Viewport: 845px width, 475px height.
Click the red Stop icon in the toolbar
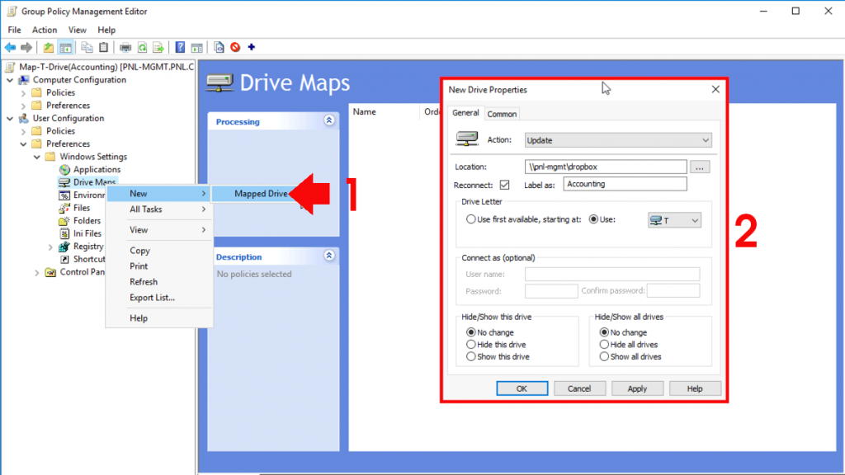pyautogui.click(x=235, y=47)
